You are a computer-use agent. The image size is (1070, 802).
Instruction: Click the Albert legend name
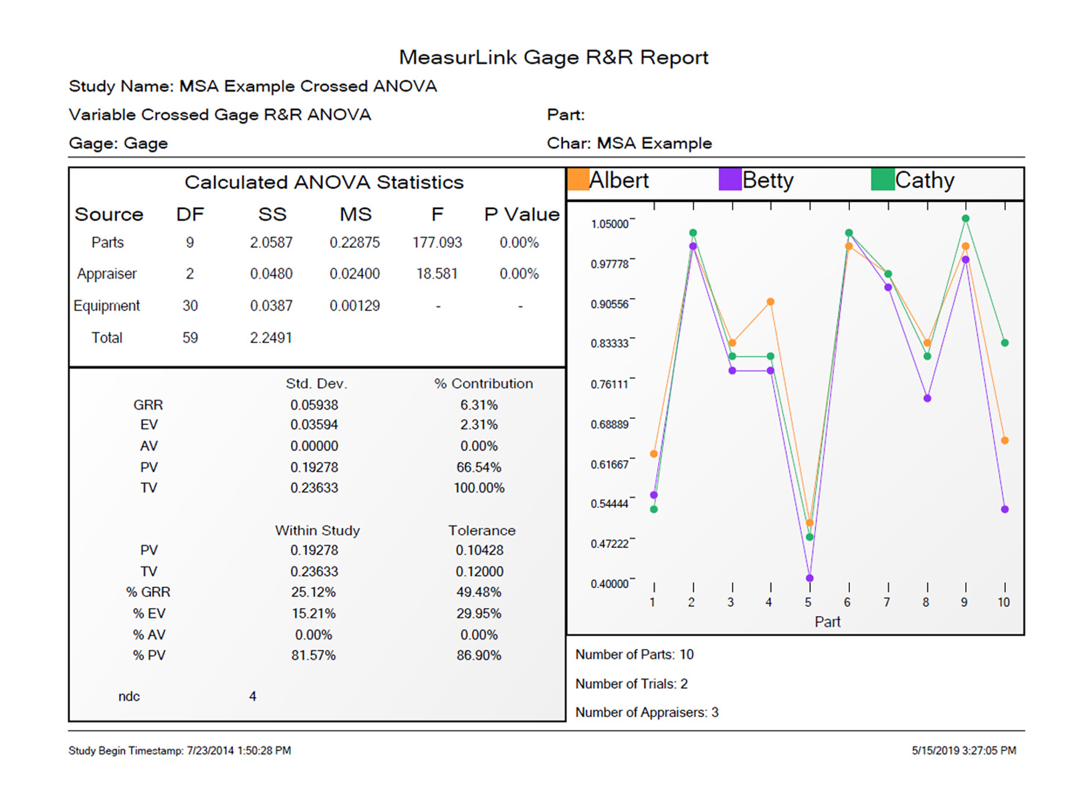coord(619,180)
